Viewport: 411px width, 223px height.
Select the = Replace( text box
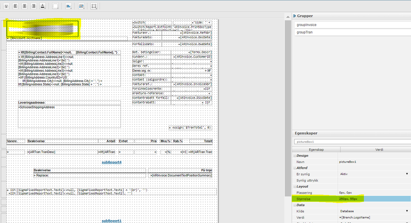point(90,176)
